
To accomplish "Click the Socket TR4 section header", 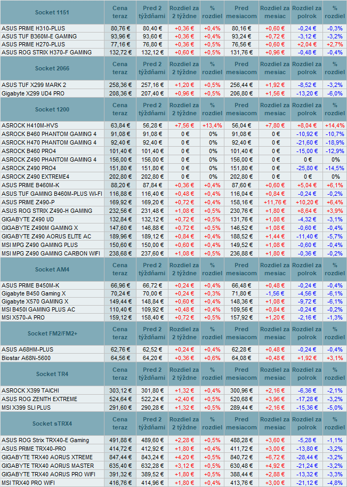I will pos(52,374).
